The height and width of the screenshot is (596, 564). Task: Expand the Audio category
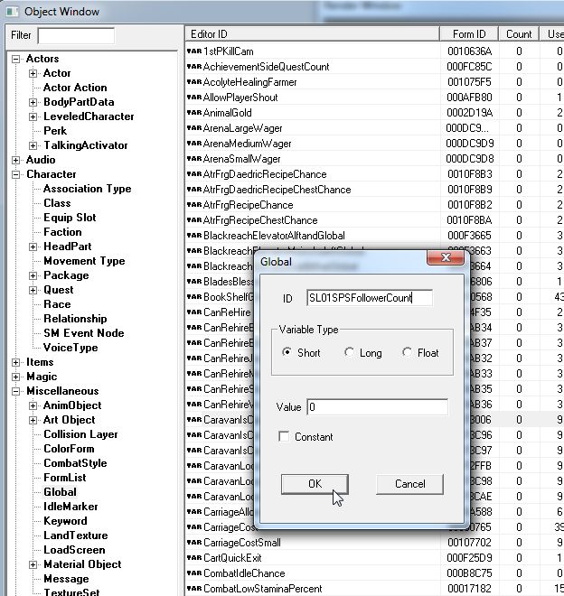coord(15,160)
